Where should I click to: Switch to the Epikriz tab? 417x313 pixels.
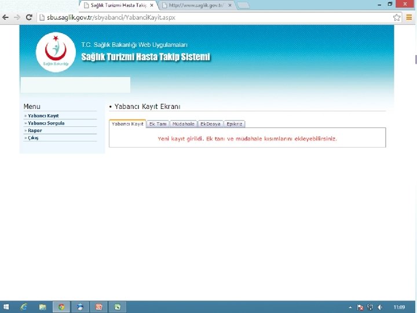tap(235, 124)
